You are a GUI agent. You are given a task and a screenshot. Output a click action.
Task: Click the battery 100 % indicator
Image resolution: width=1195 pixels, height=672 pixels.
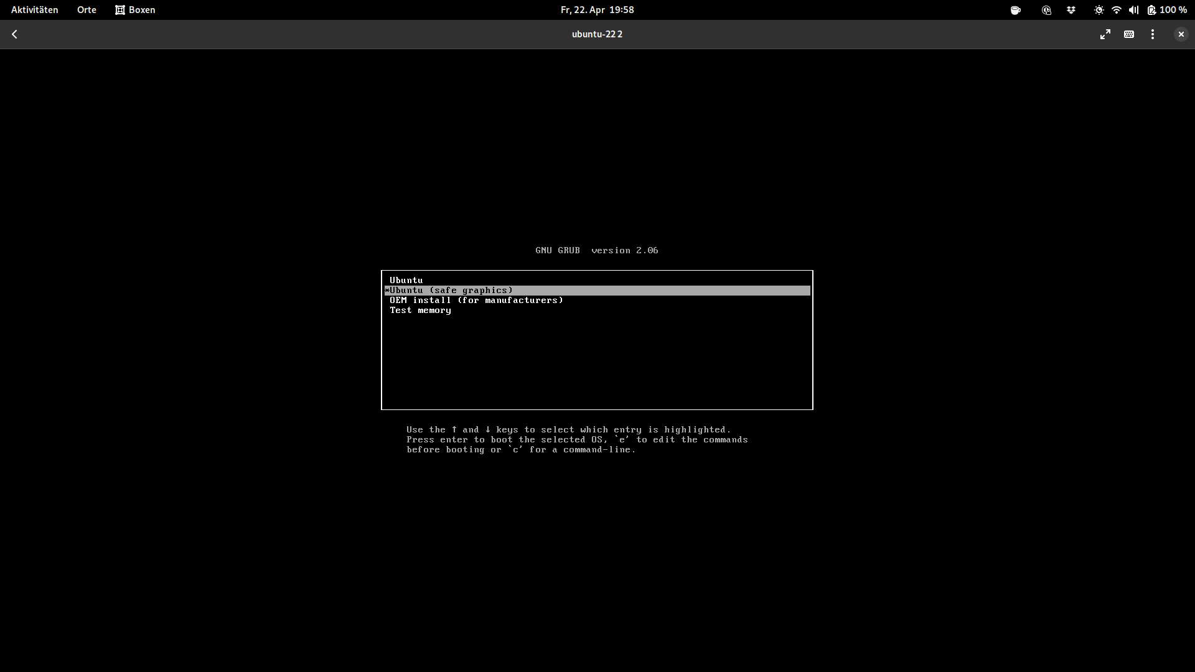[1167, 10]
